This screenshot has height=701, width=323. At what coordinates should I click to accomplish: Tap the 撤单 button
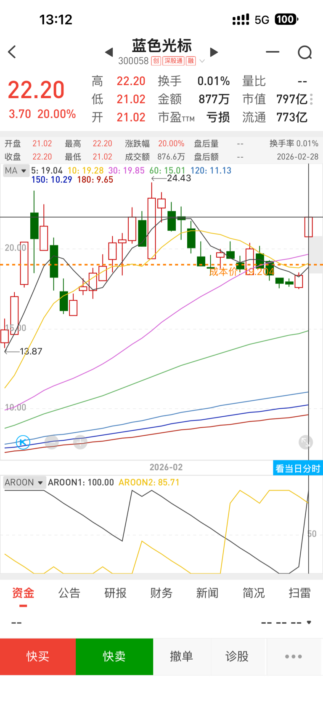pyautogui.click(x=182, y=656)
